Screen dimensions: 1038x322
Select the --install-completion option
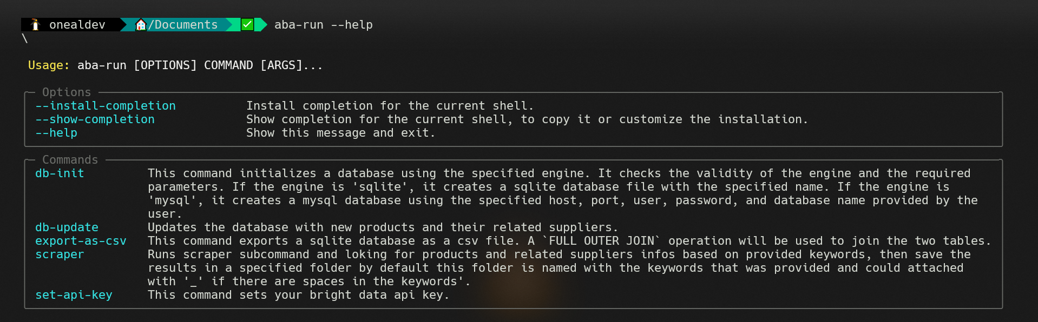(x=106, y=106)
